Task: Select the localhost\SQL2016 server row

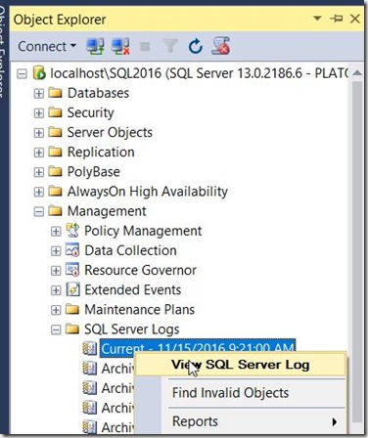Action: [x=200, y=73]
